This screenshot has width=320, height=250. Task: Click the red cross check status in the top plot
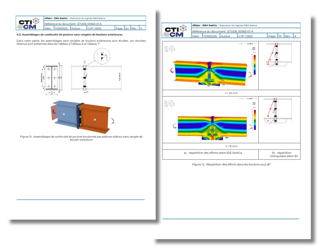169,49
